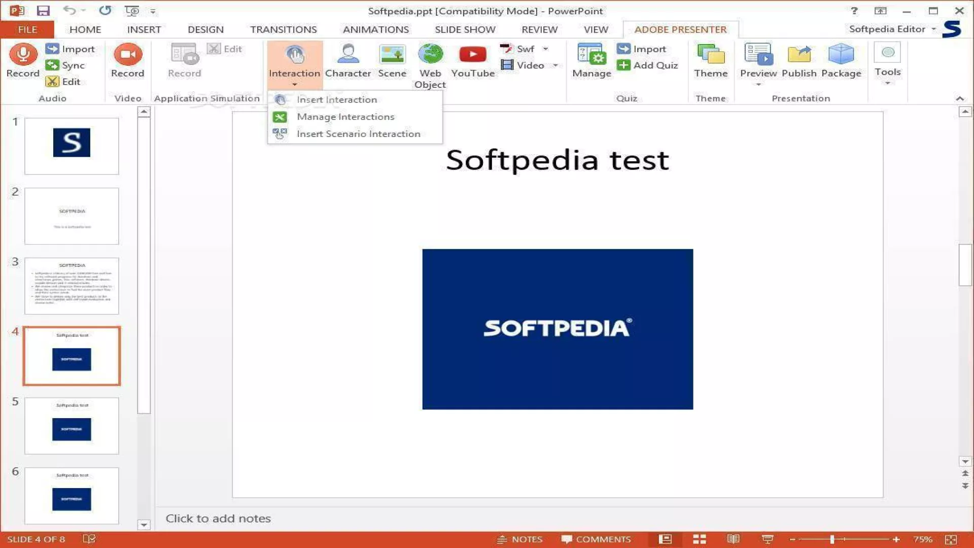Select the Theme button

click(710, 60)
